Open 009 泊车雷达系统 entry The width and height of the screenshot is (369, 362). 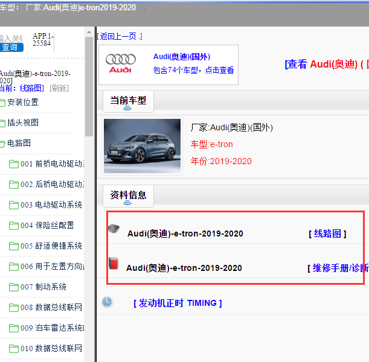pos(53,328)
